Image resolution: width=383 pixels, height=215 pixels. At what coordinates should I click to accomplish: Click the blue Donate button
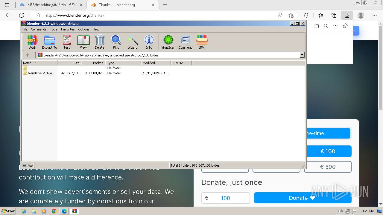coord(303,198)
